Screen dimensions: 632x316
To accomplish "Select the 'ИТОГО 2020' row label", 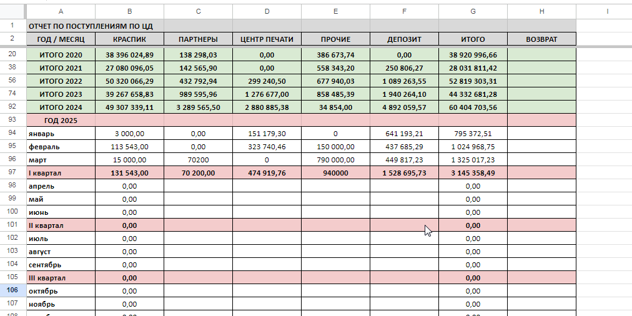I will 61,55.
